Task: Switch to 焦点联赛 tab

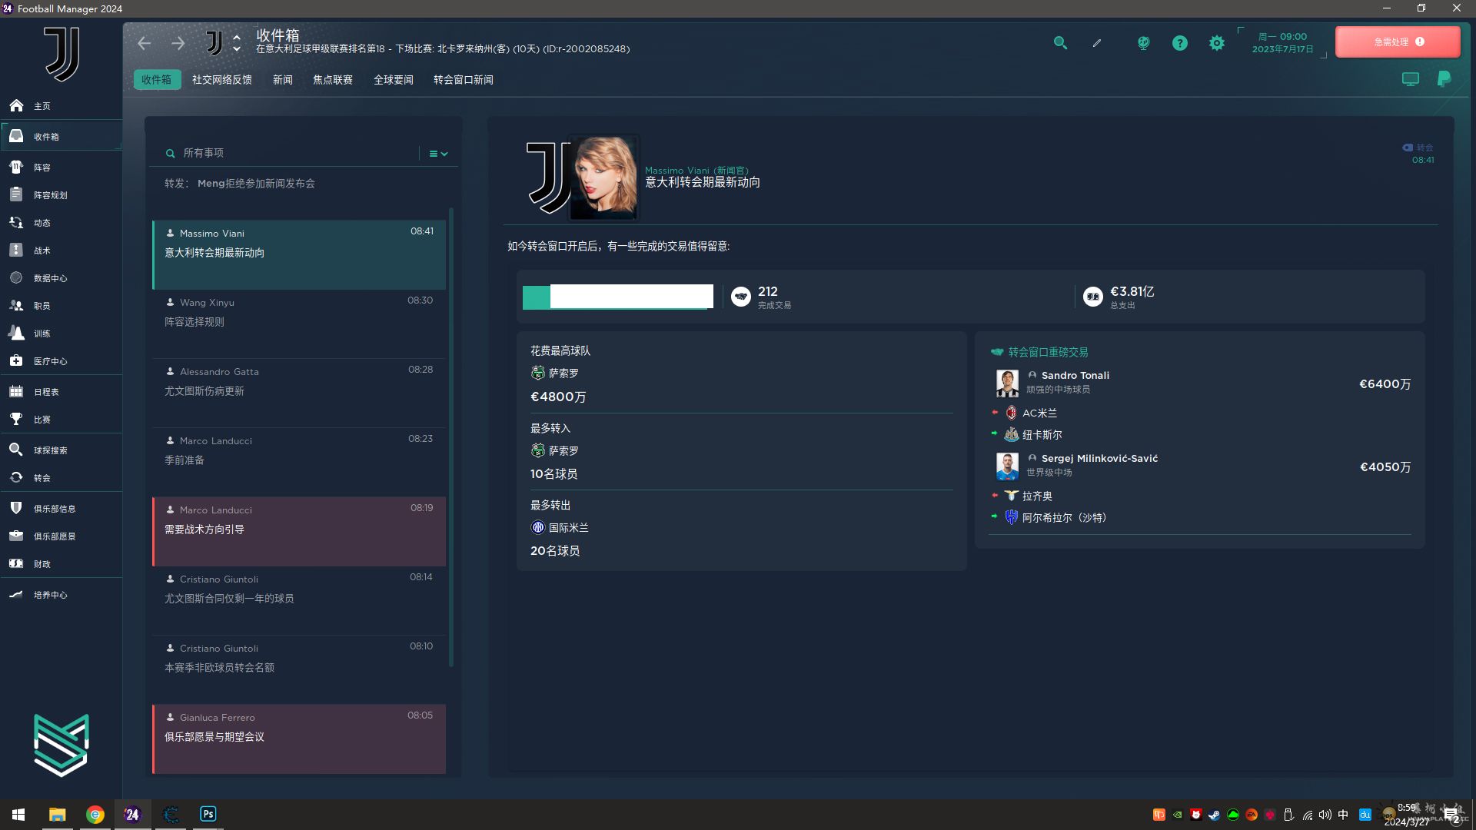Action: click(332, 80)
